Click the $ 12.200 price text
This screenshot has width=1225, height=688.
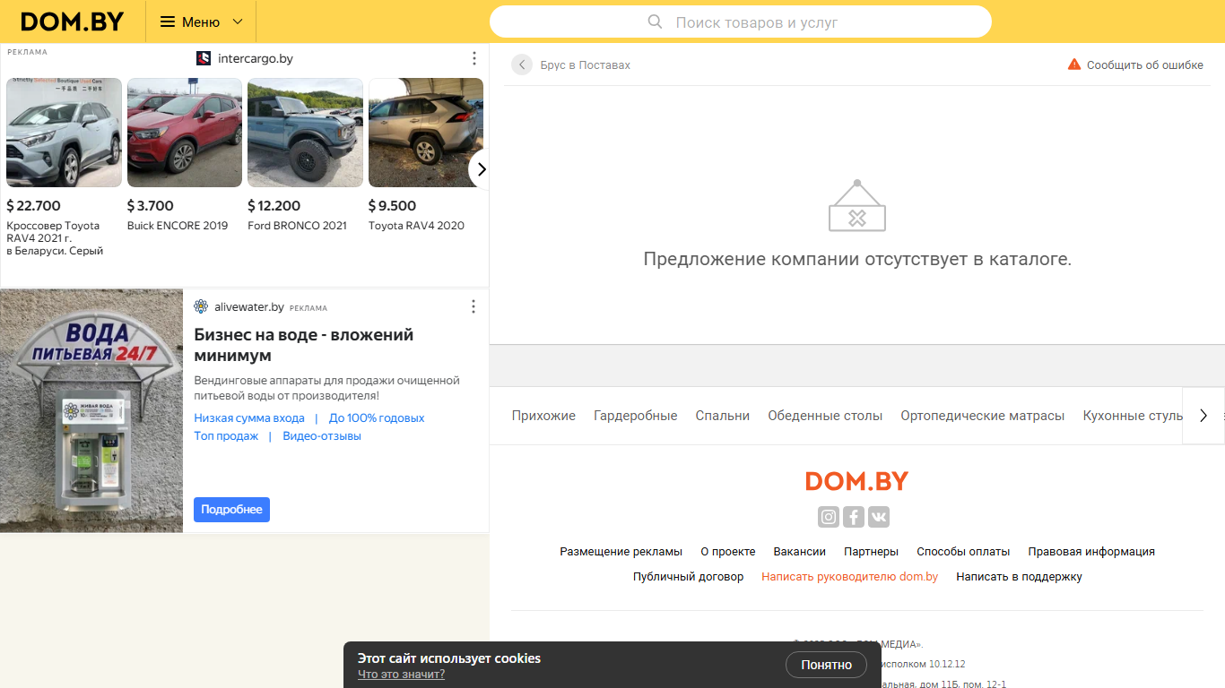click(274, 206)
